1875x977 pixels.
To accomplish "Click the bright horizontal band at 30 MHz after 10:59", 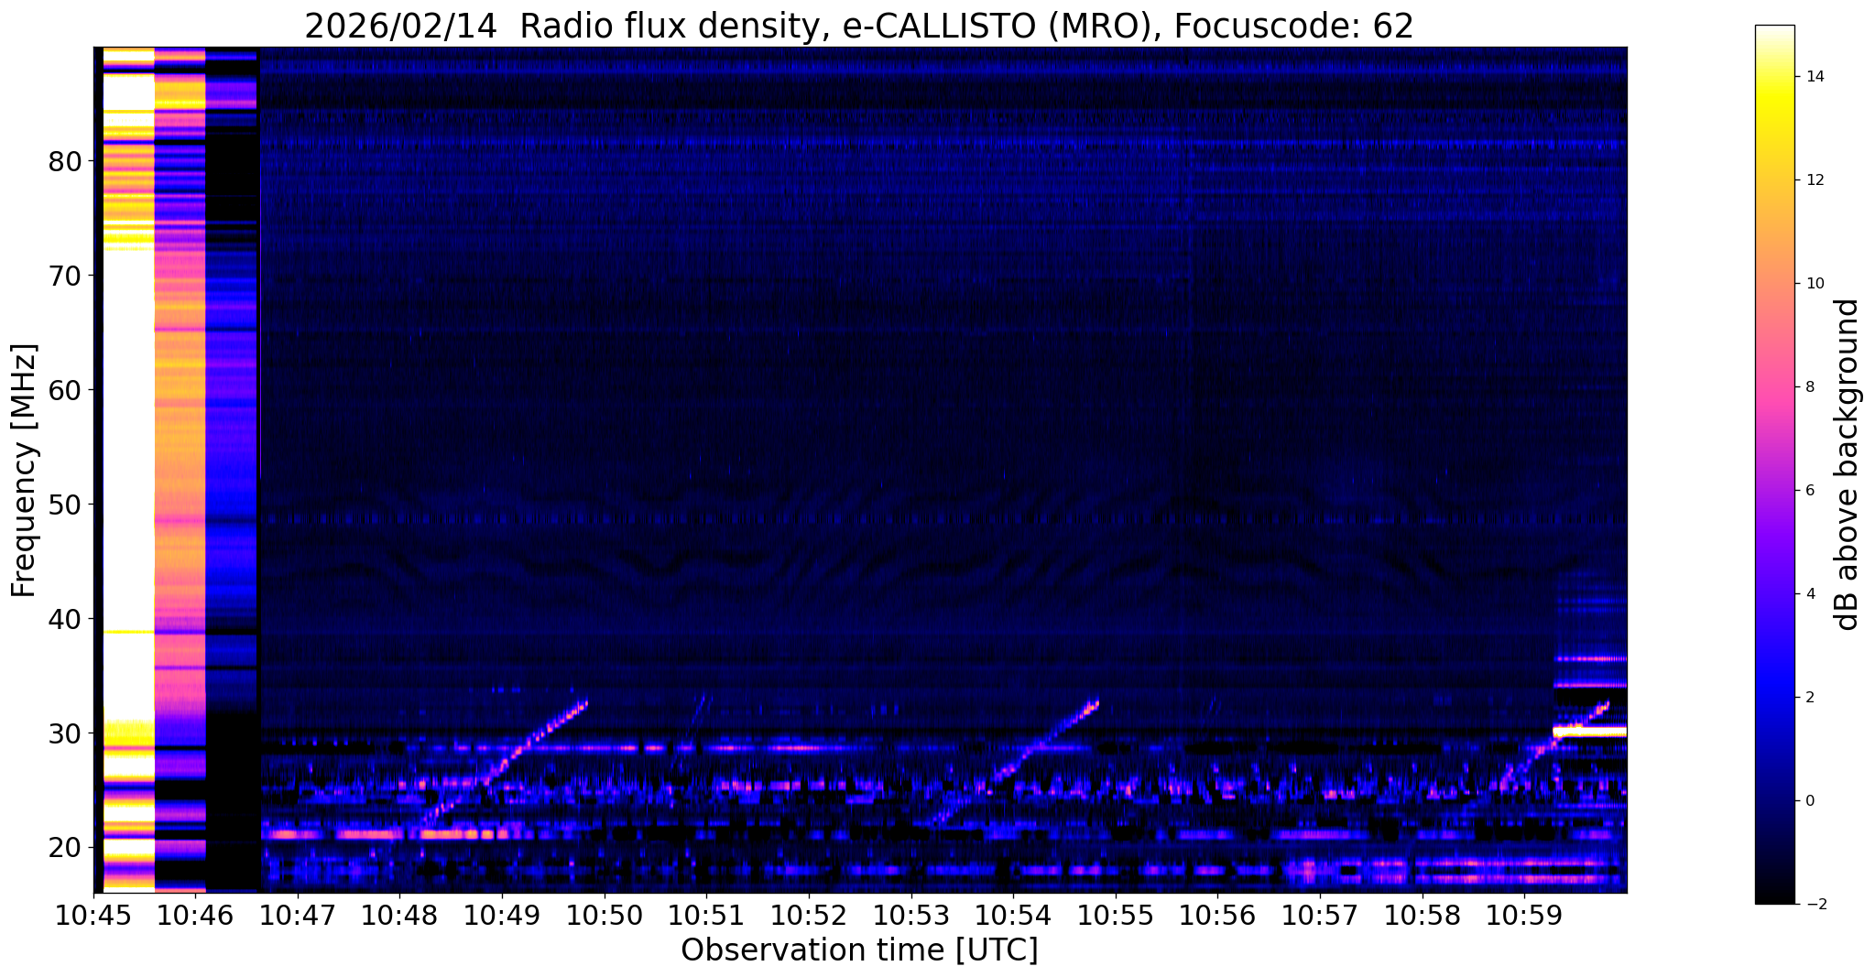I will tap(1589, 732).
